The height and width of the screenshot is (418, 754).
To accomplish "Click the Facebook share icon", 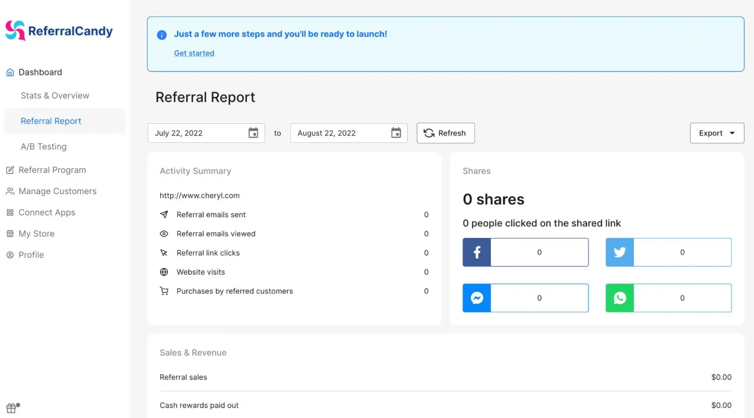I will [x=477, y=252].
